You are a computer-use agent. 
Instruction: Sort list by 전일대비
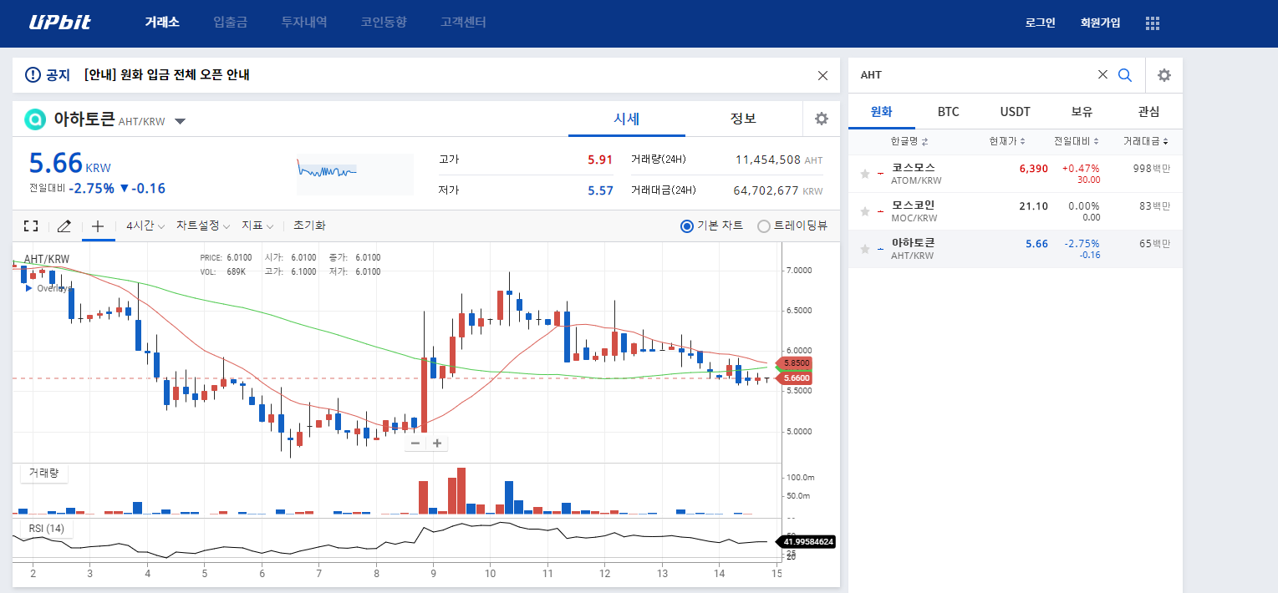pyautogui.click(x=1076, y=141)
